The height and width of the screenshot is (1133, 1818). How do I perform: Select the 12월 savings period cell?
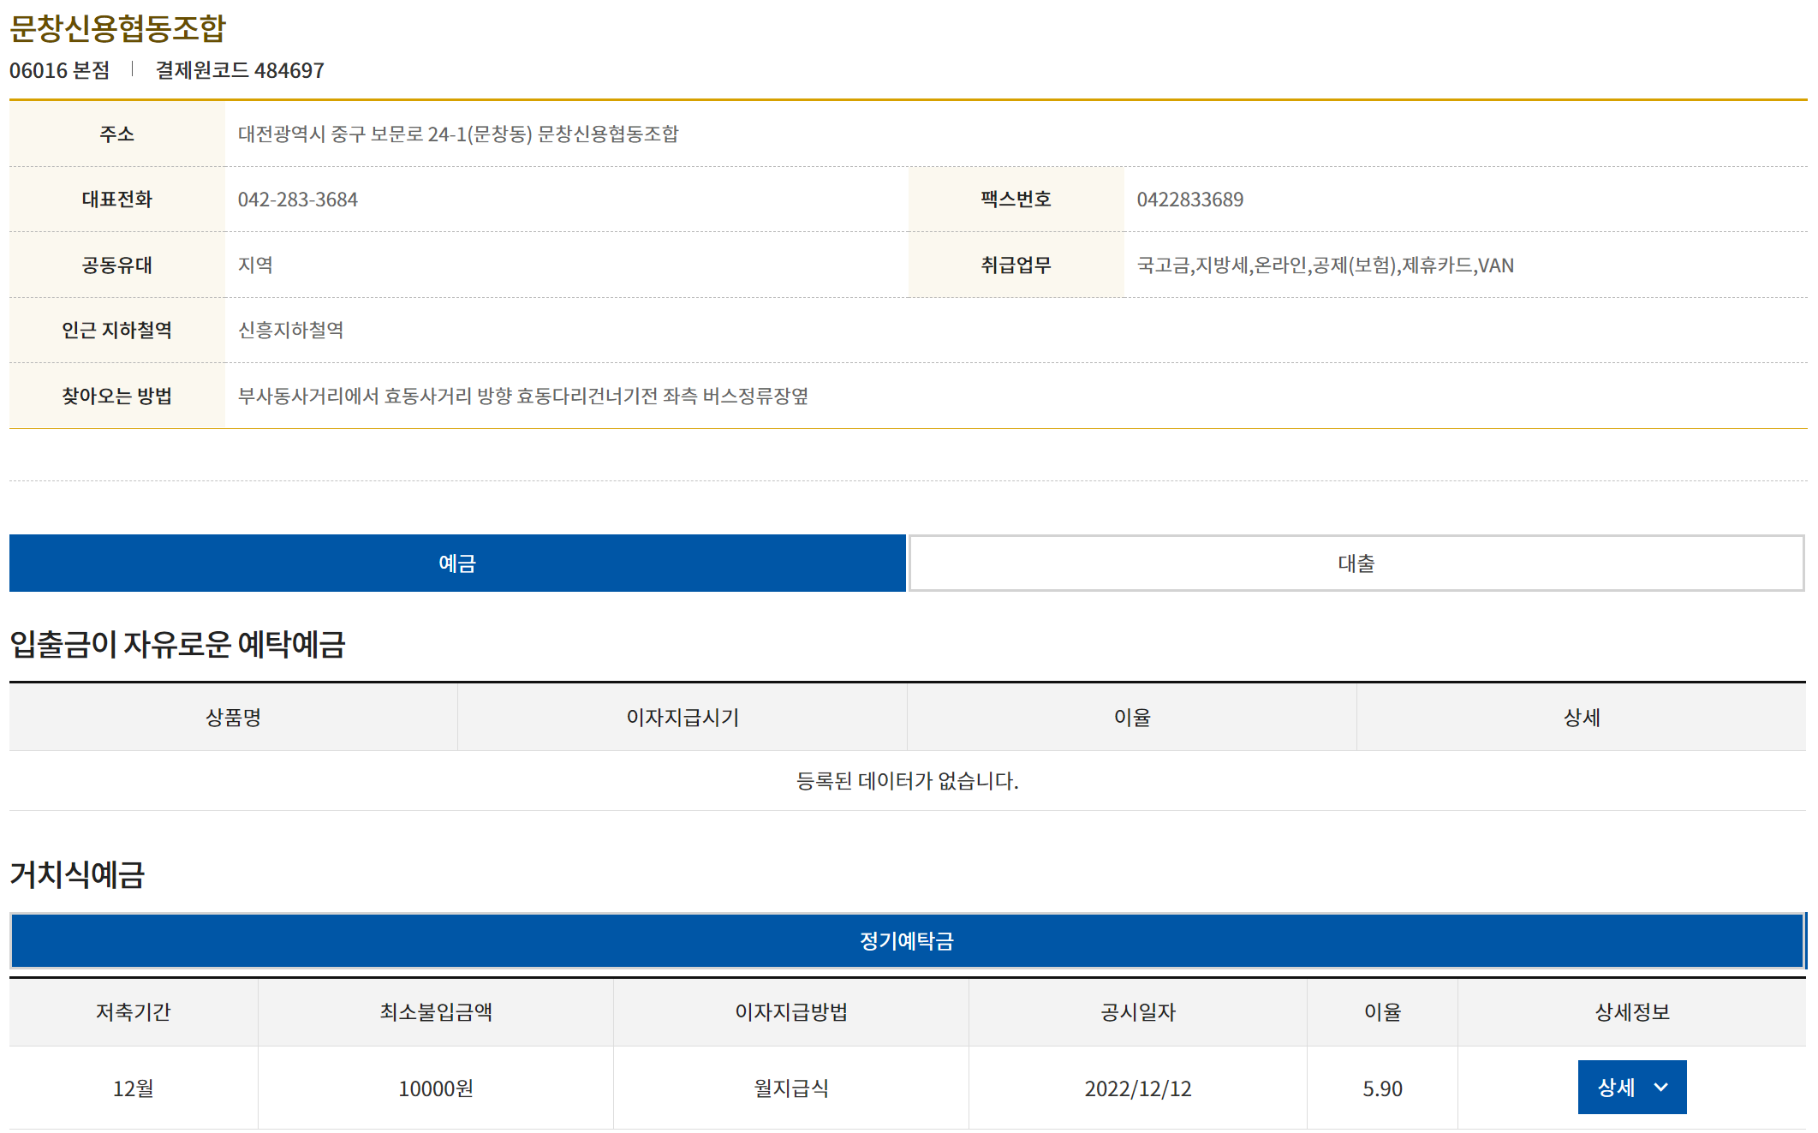coord(133,1088)
